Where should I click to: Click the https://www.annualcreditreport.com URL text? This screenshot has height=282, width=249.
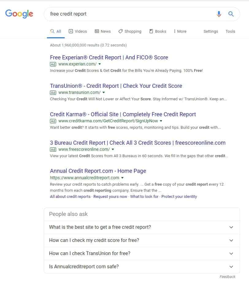84,178
